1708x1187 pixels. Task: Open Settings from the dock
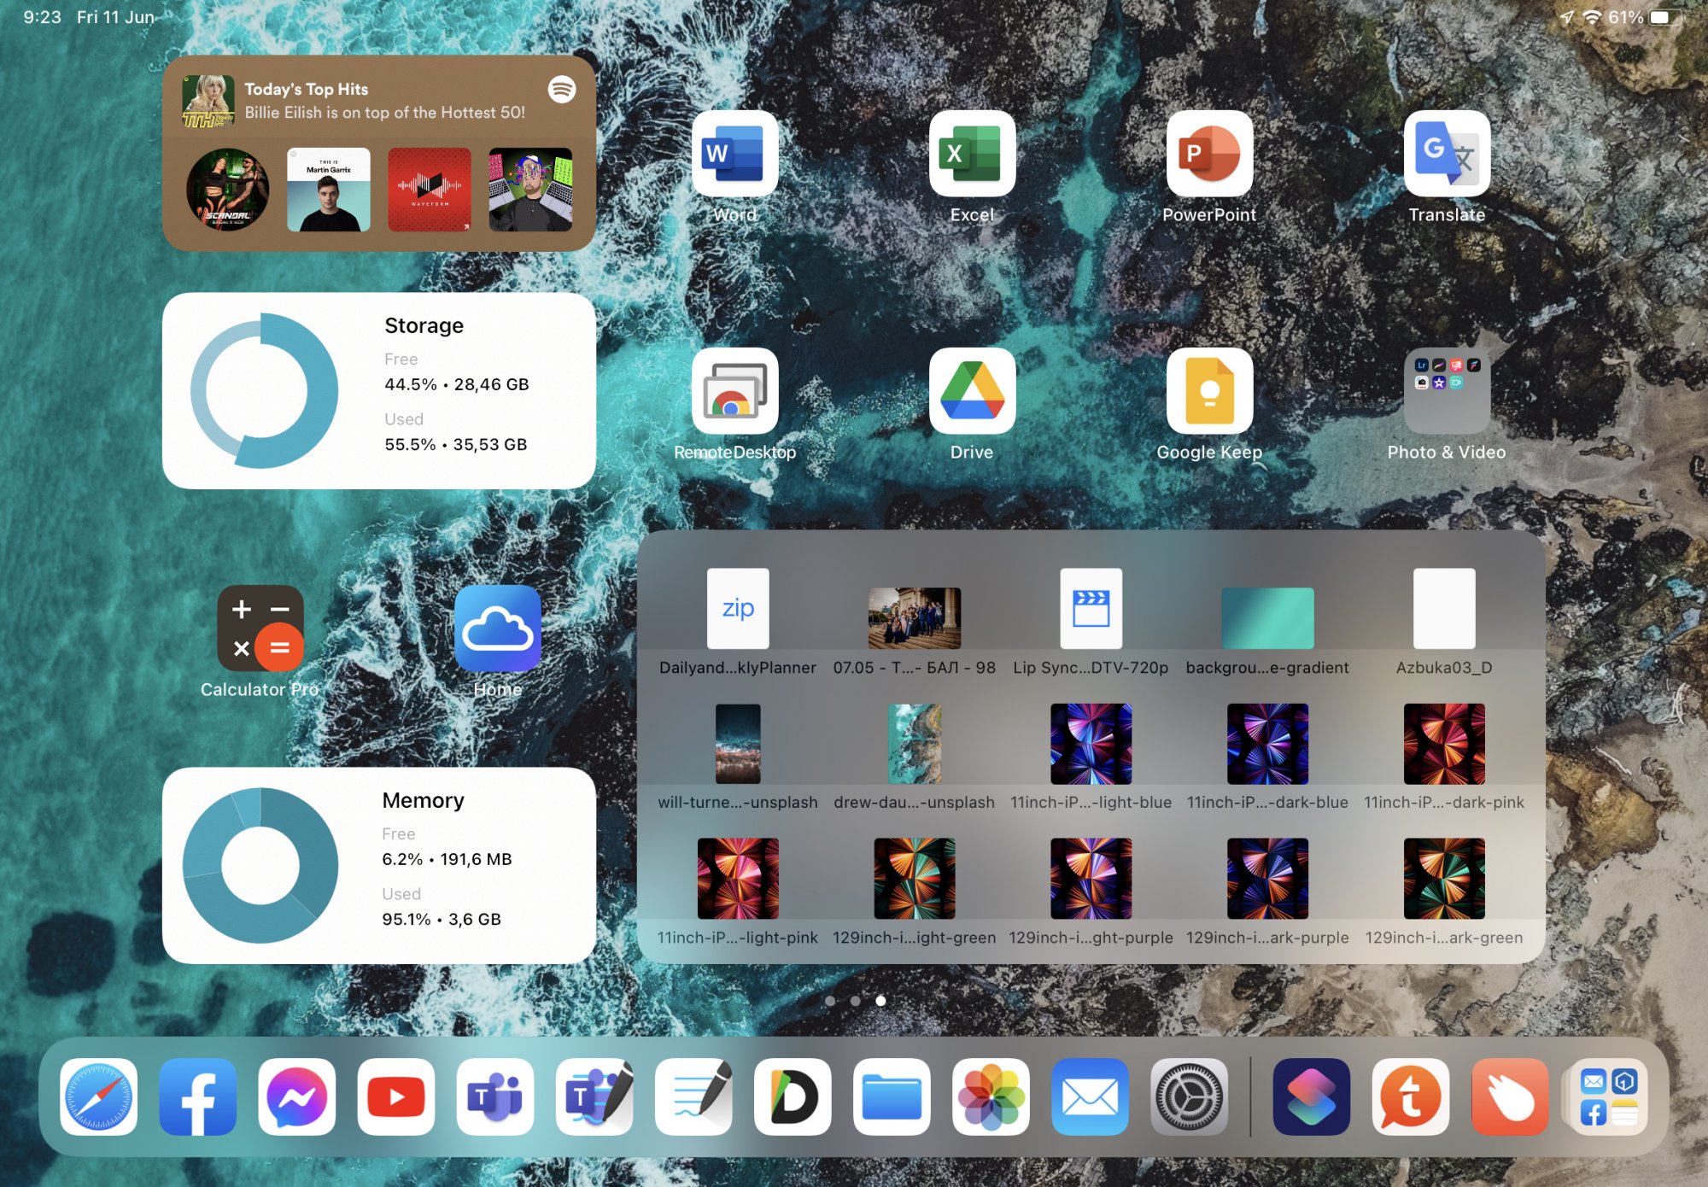pos(1189,1096)
